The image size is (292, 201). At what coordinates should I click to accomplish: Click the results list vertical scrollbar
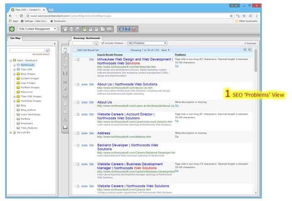[x=255, y=61]
